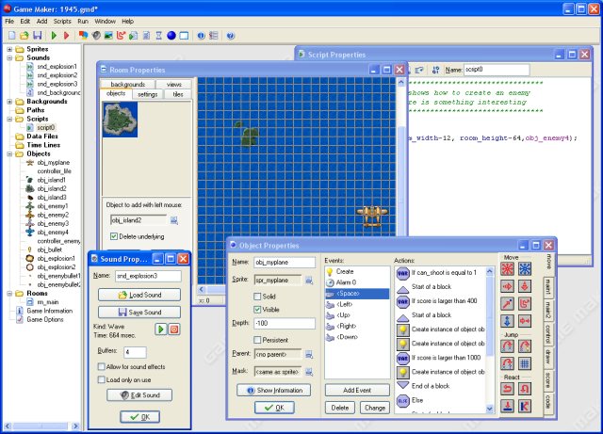Screen dimensions: 603x434
Task: Pick the red star Start Moving action
Action: coord(508,268)
